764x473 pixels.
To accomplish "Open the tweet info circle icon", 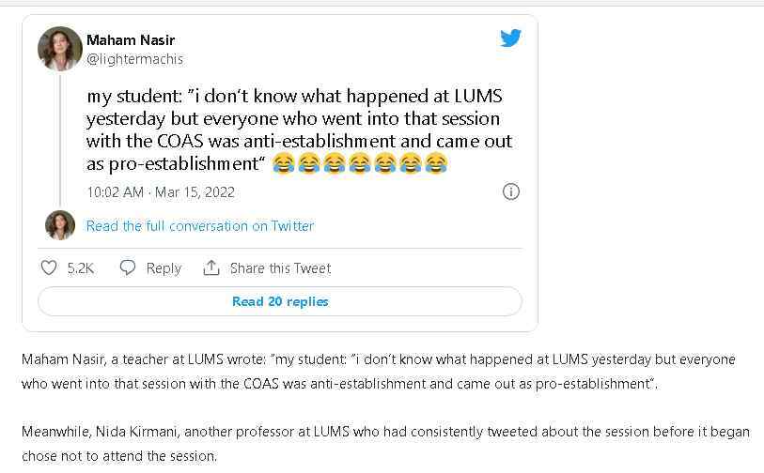I will [x=510, y=191].
